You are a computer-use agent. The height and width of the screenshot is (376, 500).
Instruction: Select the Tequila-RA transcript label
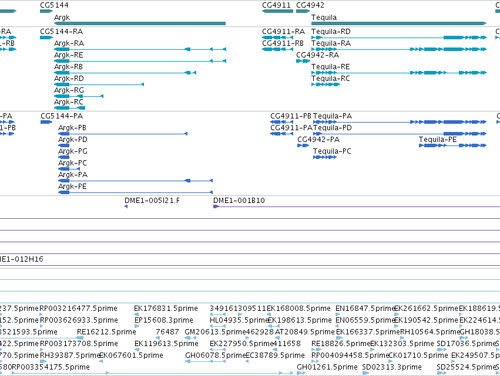click(x=331, y=43)
